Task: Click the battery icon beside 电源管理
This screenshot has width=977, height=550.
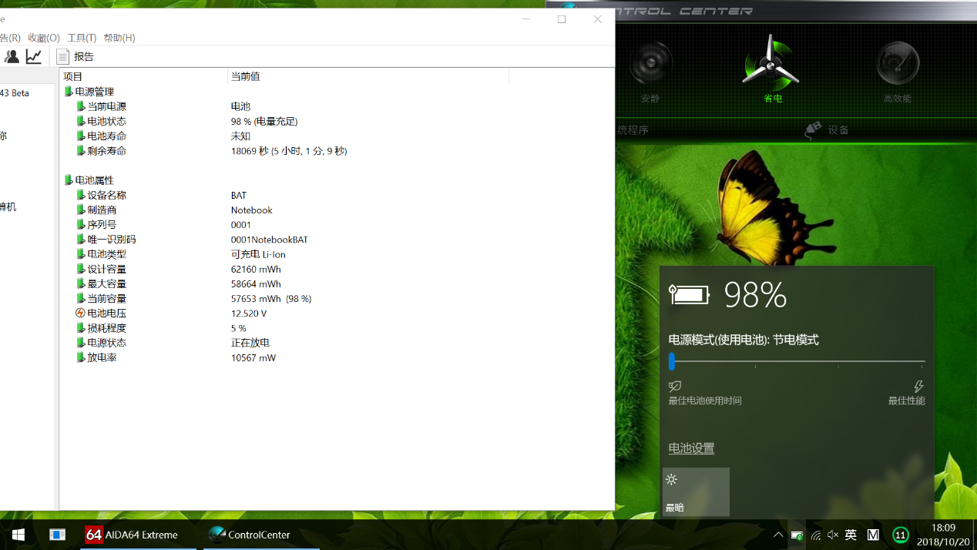Action: point(69,92)
